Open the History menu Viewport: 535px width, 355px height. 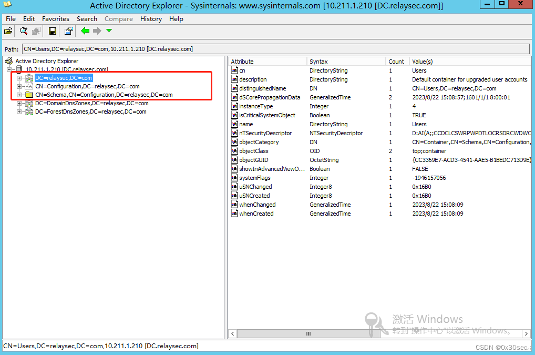tap(151, 19)
